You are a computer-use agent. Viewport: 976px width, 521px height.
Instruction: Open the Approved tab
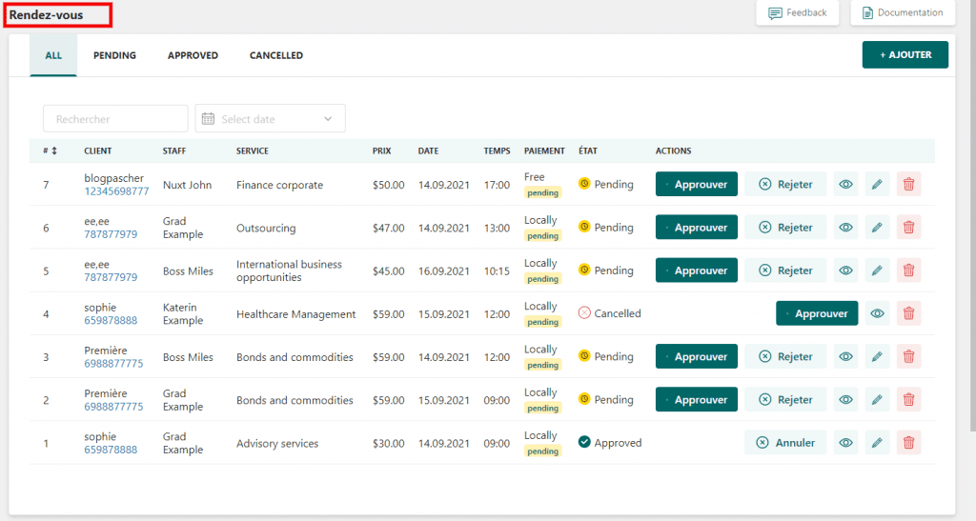(193, 55)
